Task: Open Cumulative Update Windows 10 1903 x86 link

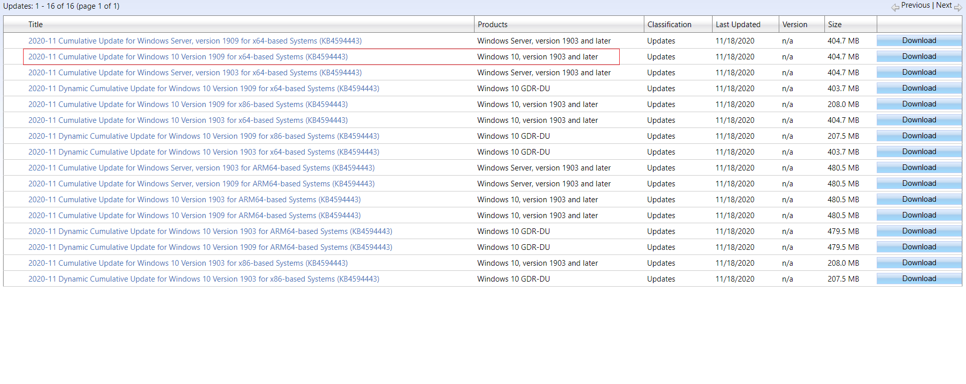Action: click(188, 263)
